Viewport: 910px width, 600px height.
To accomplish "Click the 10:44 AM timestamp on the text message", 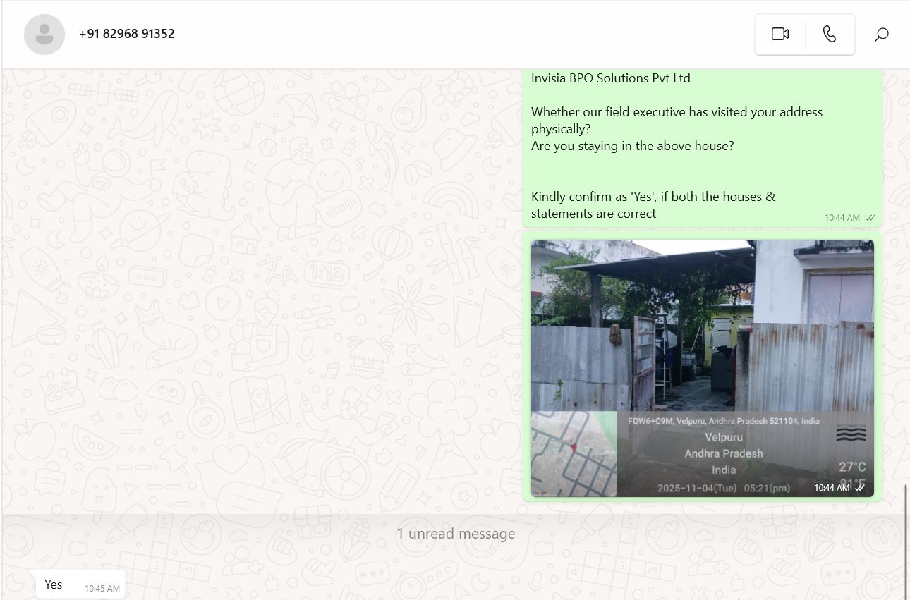I will point(842,218).
